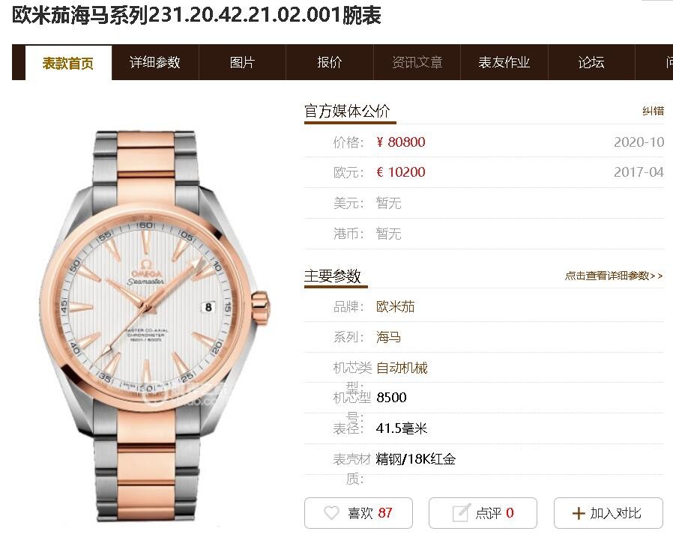673x543 pixels.
Task: Open the 表款首页 tab
Action: pyautogui.click(x=68, y=63)
